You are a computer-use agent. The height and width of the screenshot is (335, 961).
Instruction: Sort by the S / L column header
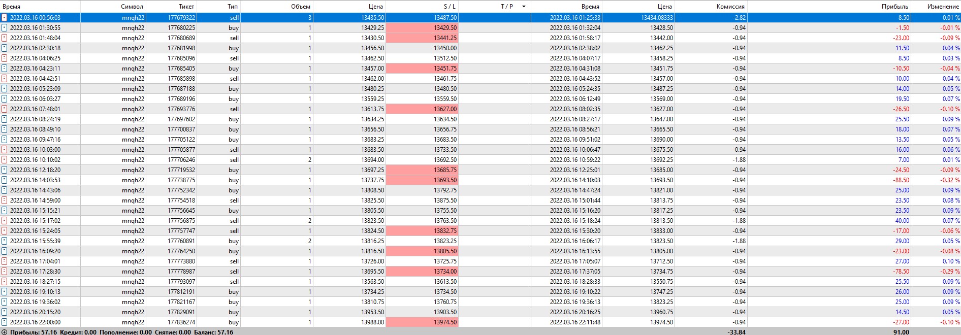(450, 7)
